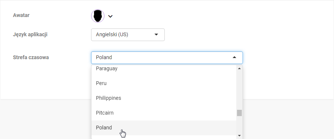The width and height of the screenshot is (334, 139).
Task: Open the Angielski (US) language dropdown
Action: point(128,35)
